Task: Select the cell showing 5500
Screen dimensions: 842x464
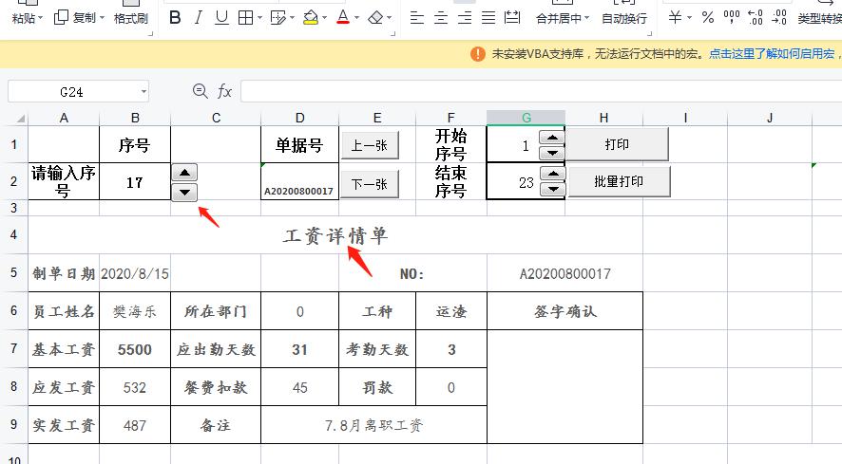Action: click(135, 349)
